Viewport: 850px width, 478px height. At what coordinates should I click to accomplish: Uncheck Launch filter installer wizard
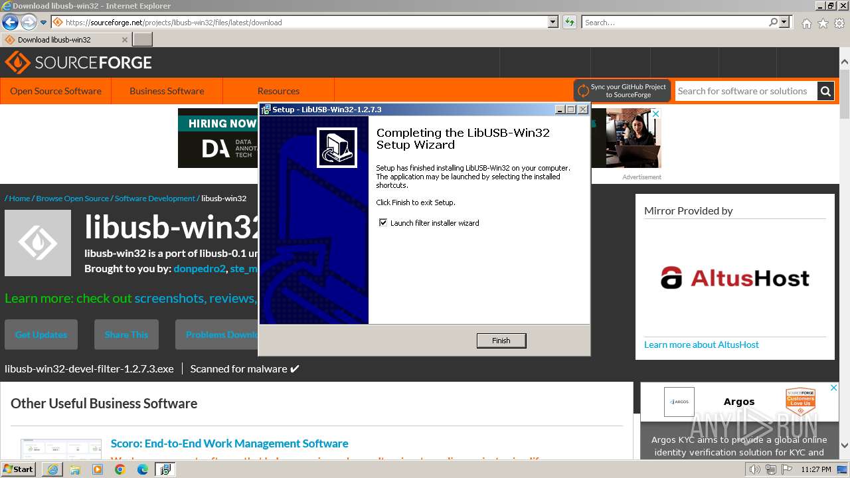[x=383, y=223]
